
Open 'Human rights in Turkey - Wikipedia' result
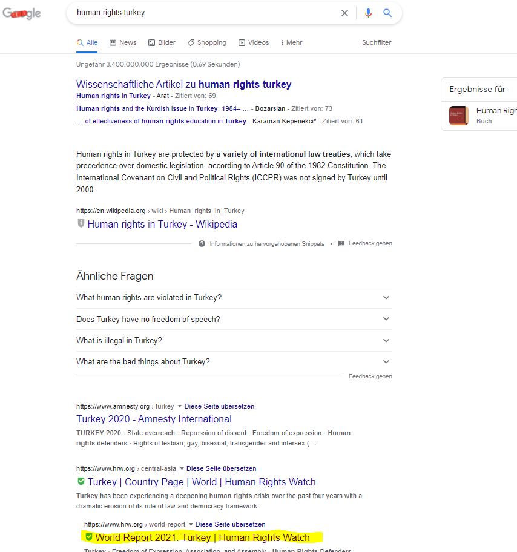162,224
